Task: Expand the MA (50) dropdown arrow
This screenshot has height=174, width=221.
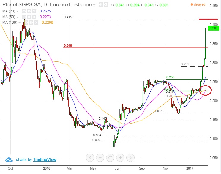Action: click(x=18, y=17)
